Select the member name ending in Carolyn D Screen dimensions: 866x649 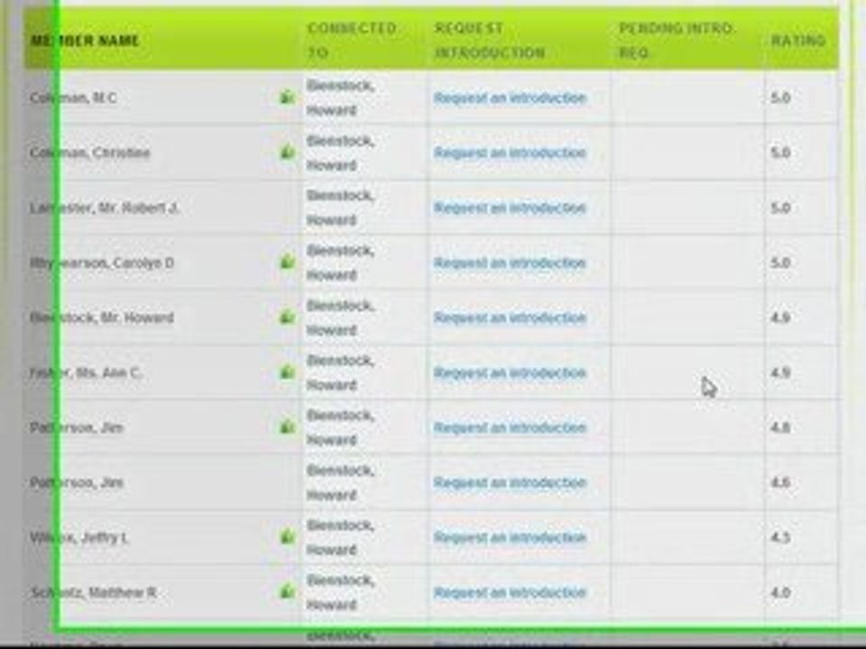click(102, 262)
